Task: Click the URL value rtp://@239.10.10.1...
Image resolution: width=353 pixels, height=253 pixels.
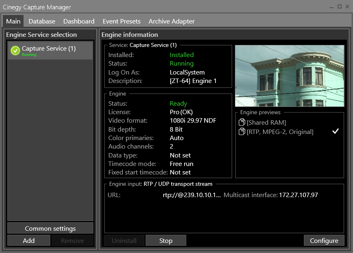Action: 192,195
